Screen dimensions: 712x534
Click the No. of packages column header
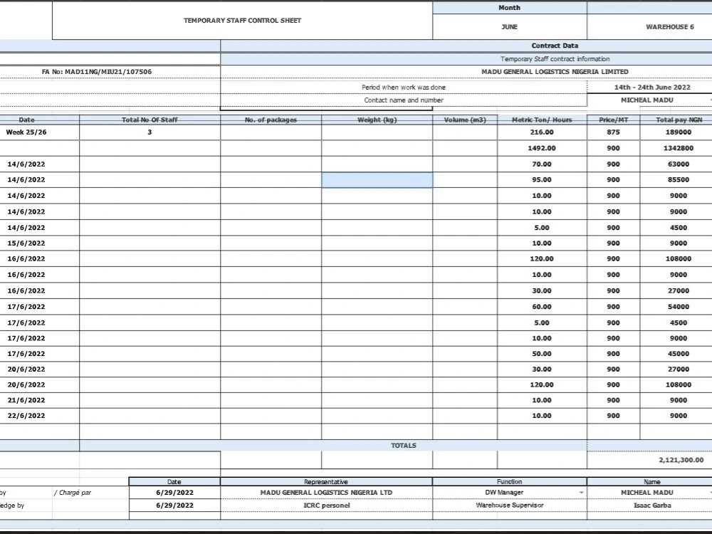coord(271,120)
